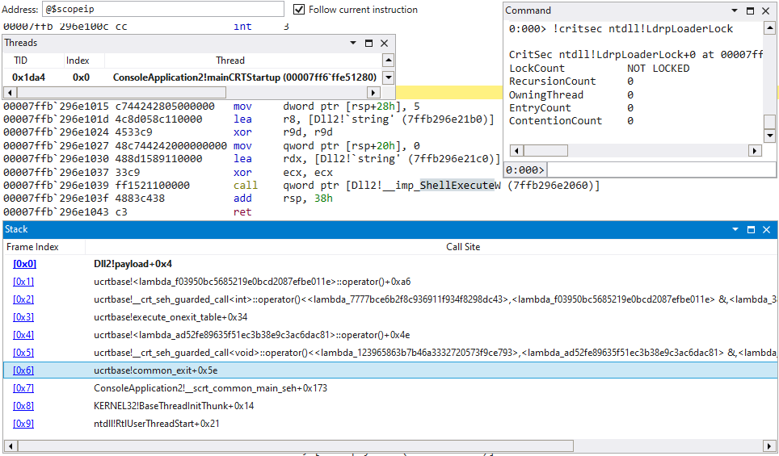779x456 pixels.
Task: Close the Stack panel
Action: [767, 229]
